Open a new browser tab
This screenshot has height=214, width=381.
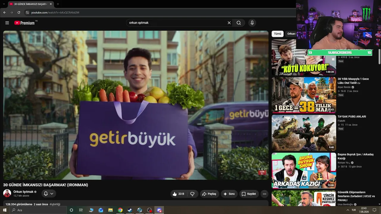point(58,4)
